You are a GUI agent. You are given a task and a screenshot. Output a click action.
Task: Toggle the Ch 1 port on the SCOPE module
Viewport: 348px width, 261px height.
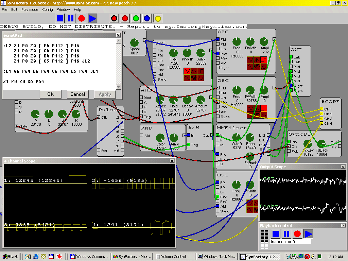(x=321, y=109)
